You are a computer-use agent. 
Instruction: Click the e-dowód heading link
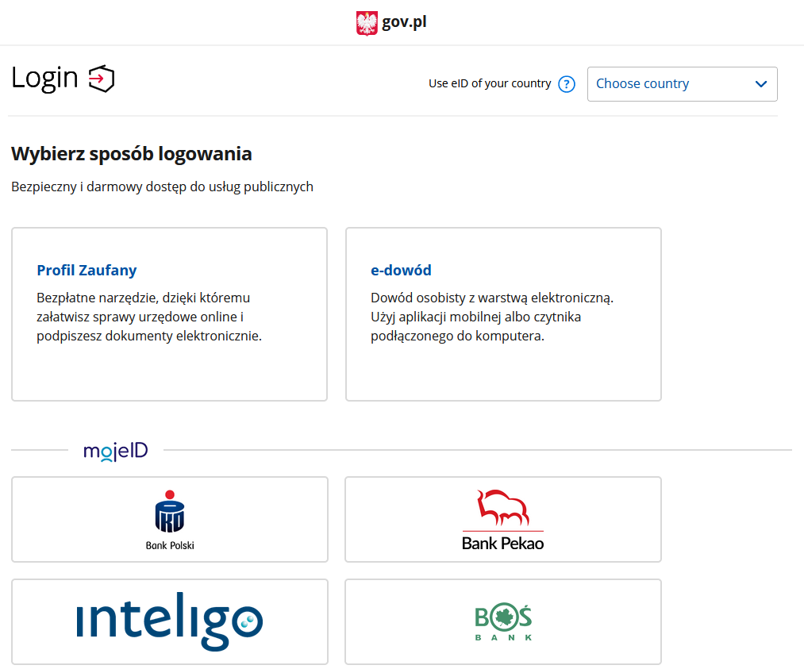(x=401, y=271)
